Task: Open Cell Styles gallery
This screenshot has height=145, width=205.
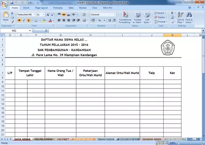Action: click(x=147, y=18)
